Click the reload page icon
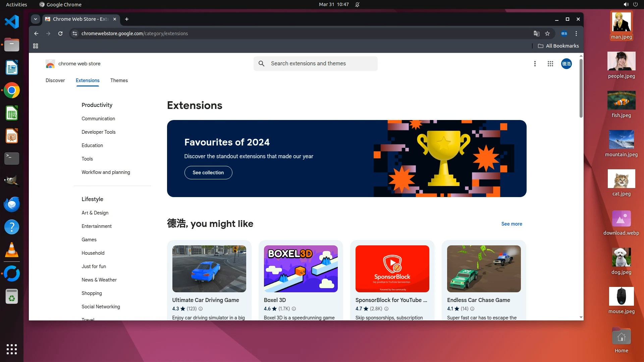 tap(60, 34)
